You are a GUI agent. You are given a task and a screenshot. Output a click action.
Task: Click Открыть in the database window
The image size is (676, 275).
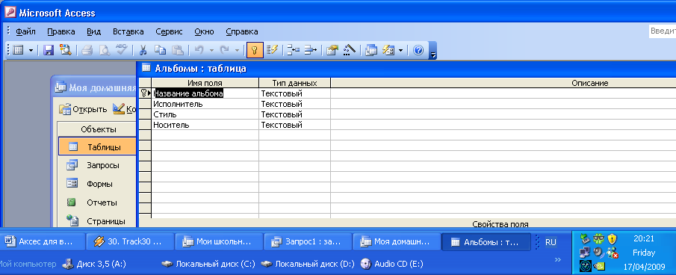pos(83,109)
